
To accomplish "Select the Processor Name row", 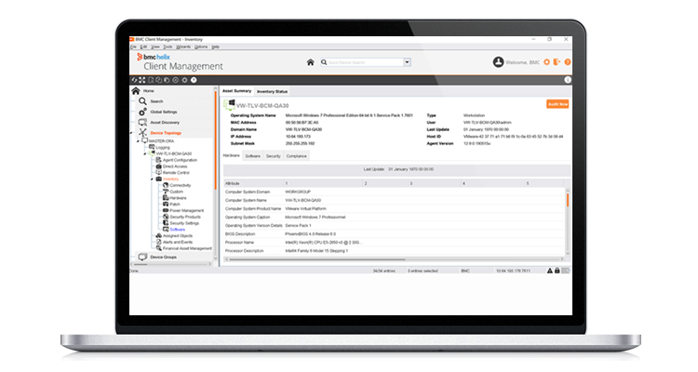I will click(x=394, y=243).
